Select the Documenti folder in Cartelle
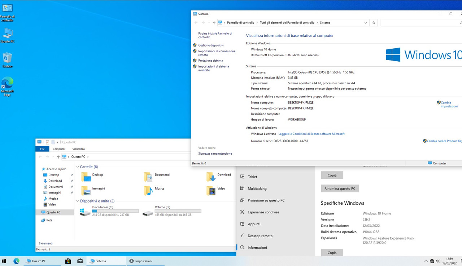Viewport: 462px width, 266px height. pyautogui.click(x=157, y=177)
